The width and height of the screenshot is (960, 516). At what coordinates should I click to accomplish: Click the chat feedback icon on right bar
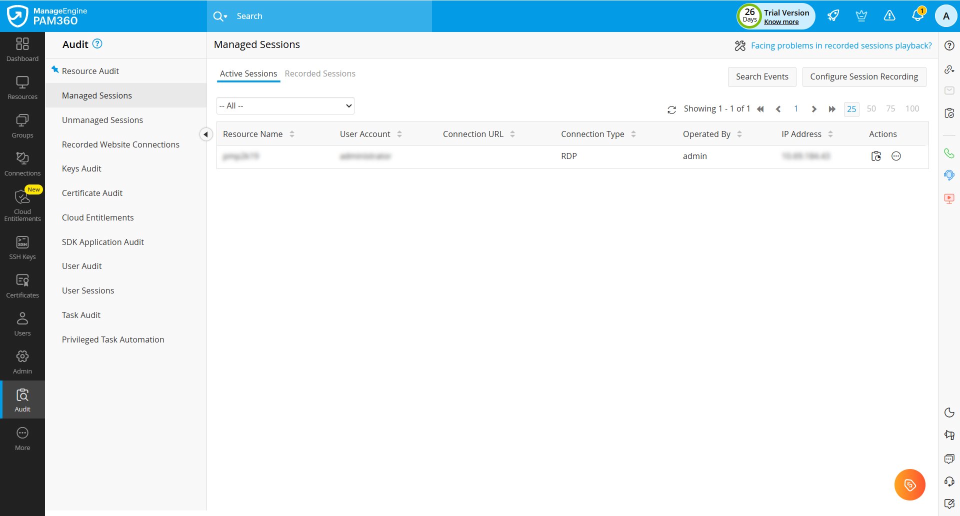pyautogui.click(x=949, y=458)
